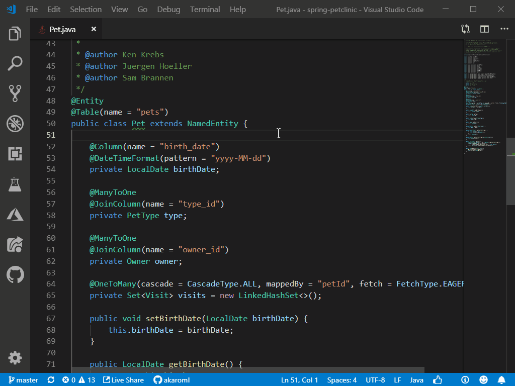This screenshot has height=386, width=515.
Task: Select the Pet.java editor tab
Action: (63, 29)
